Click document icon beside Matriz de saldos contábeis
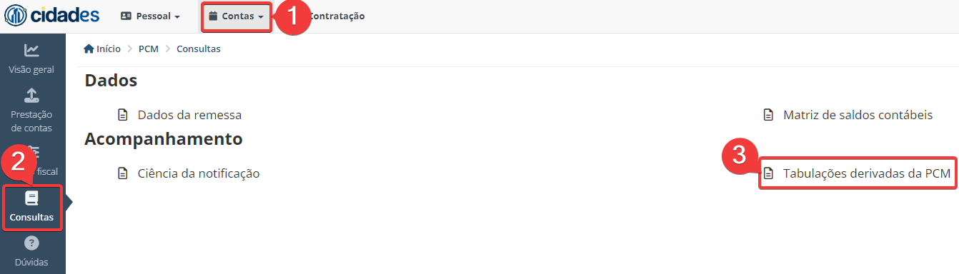Image resolution: width=959 pixels, height=274 pixels. (768, 115)
